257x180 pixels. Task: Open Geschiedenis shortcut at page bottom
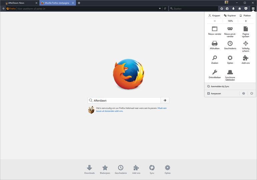121,170
